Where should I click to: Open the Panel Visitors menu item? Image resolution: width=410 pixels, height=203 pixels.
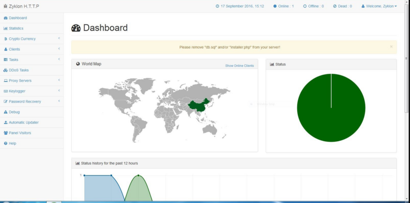(x=32, y=133)
